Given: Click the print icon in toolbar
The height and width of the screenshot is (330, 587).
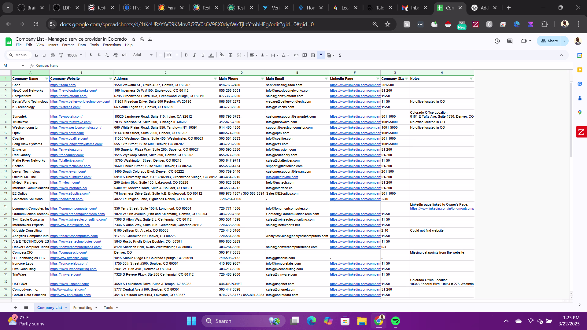Looking at the screenshot, I should [53, 55].
